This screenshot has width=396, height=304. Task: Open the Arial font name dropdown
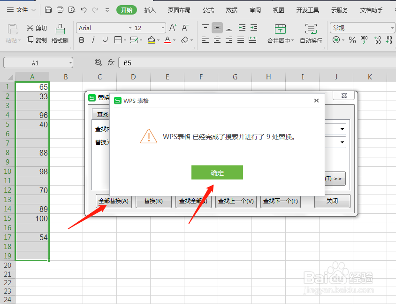[x=130, y=28]
